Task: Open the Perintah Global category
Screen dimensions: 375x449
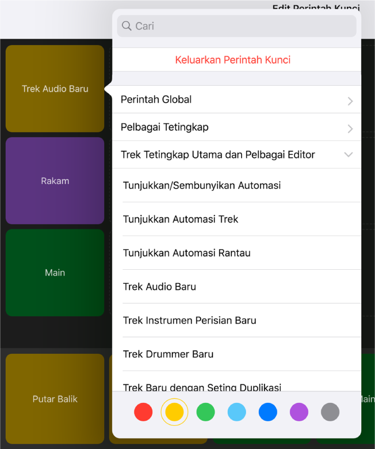Action: [236, 100]
